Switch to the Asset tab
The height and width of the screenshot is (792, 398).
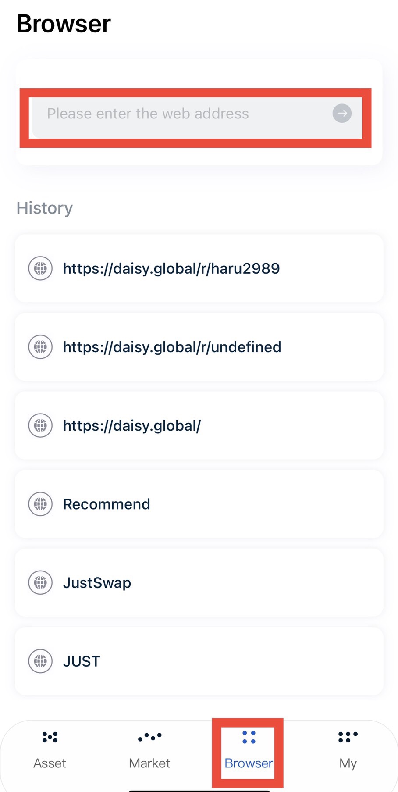coord(50,751)
